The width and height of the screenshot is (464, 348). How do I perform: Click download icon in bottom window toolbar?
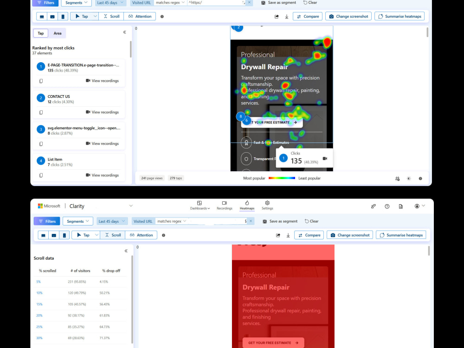288,235
